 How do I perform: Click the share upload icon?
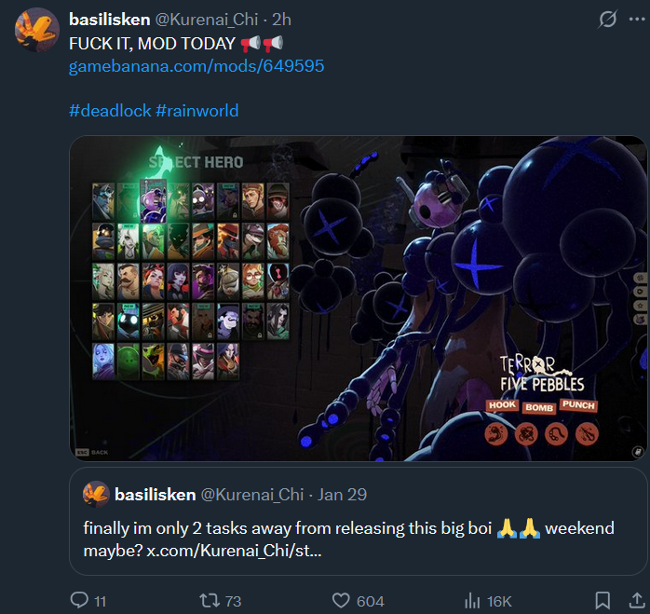(x=637, y=600)
